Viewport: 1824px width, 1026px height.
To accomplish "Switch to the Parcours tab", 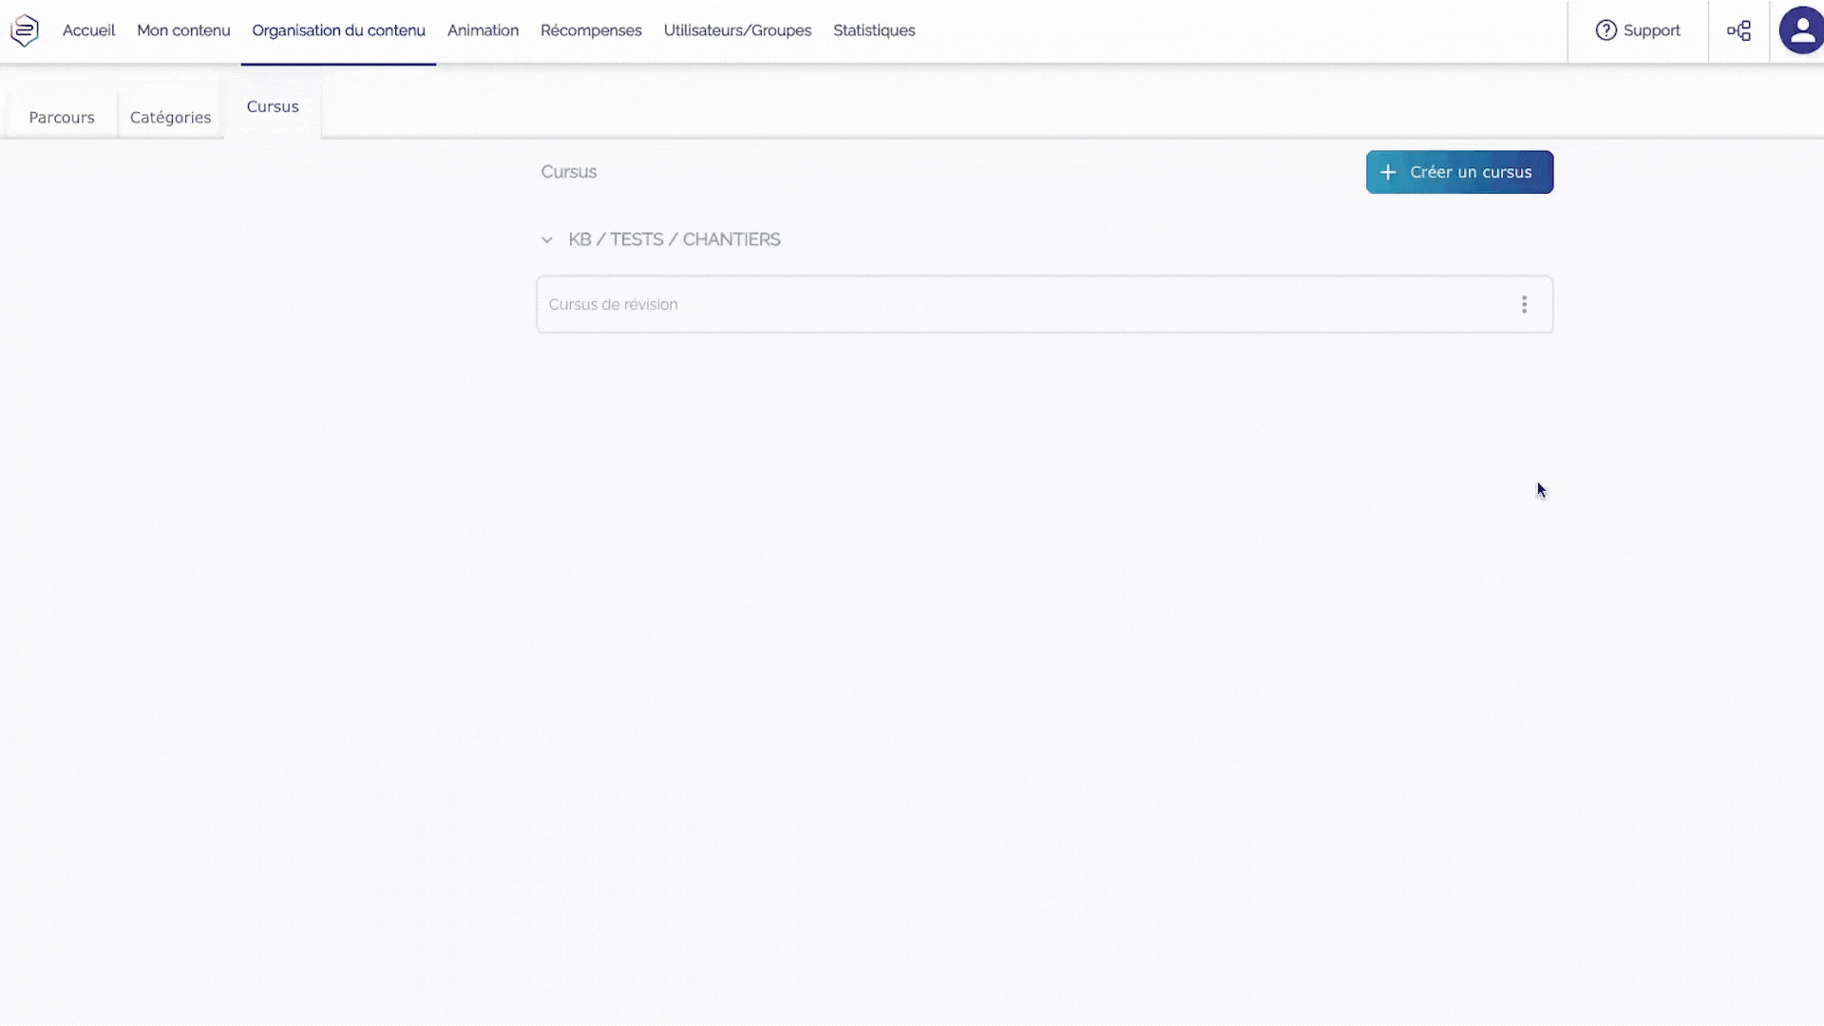I will [62, 118].
